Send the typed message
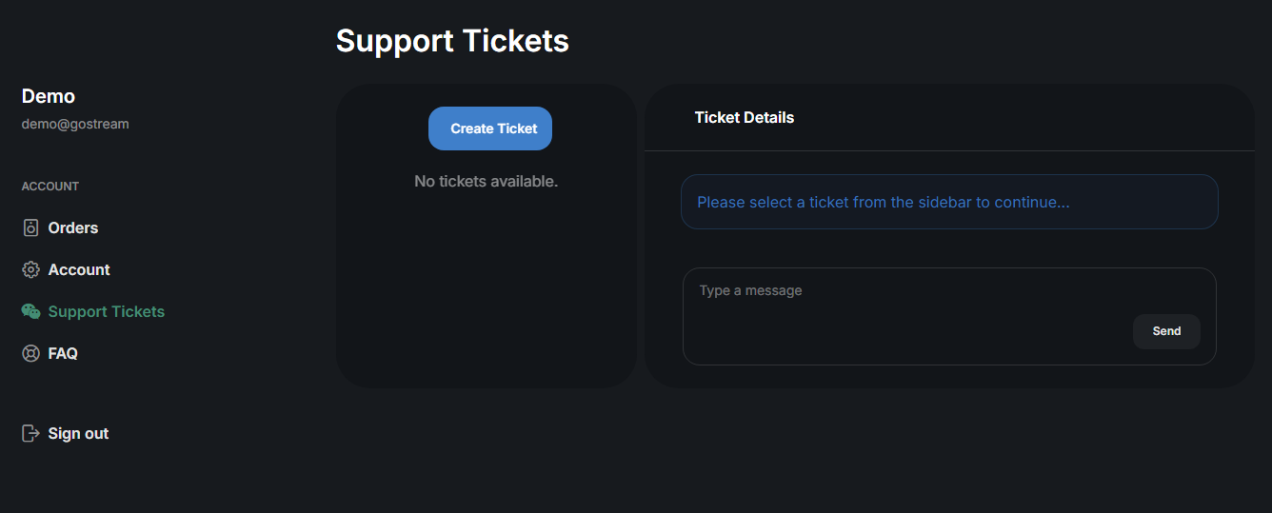The width and height of the screenshot is (1272, 513). (1166, 331)
